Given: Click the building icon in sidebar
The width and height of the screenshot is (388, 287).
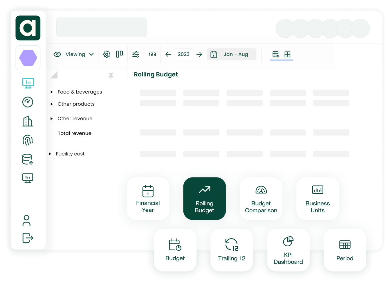Looking at the screenshot, I should tap(28, 121).
